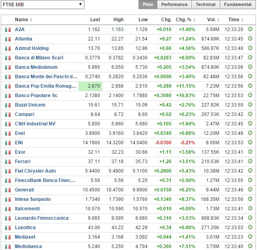Click the clock icon in Mediaset row
257x250 pixels.
250,237
